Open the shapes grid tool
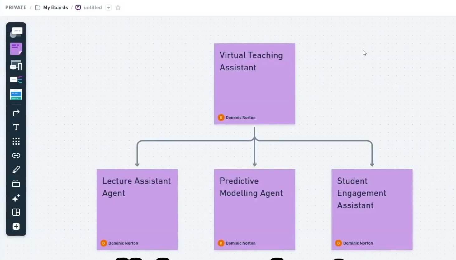456x260 pixels. [16, 141]
